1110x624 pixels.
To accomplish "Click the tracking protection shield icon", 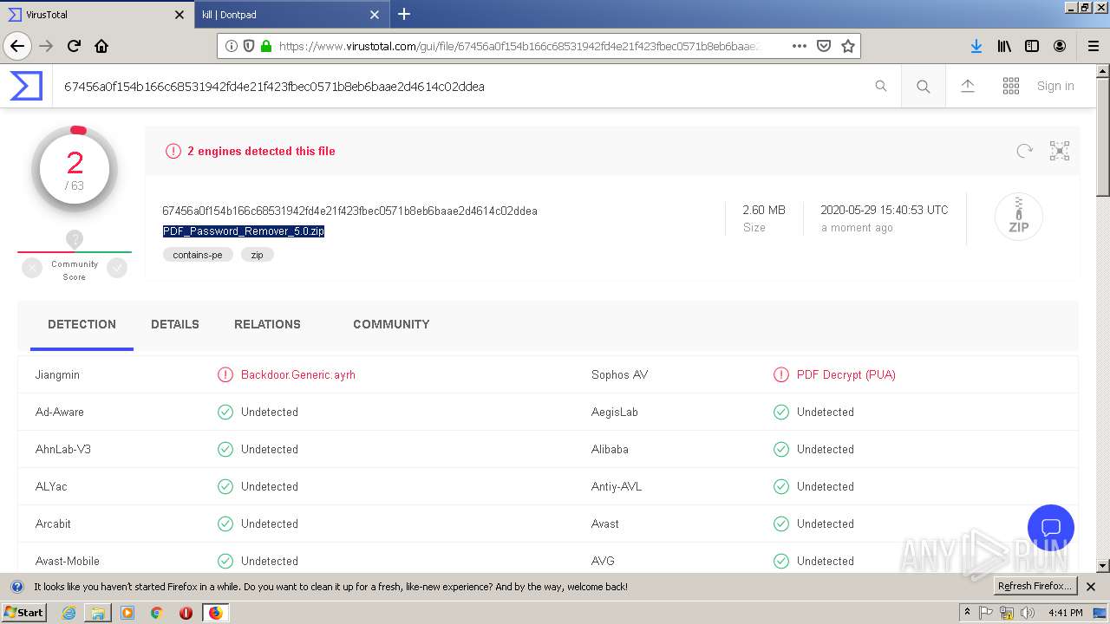I will [x=249, y=46].
